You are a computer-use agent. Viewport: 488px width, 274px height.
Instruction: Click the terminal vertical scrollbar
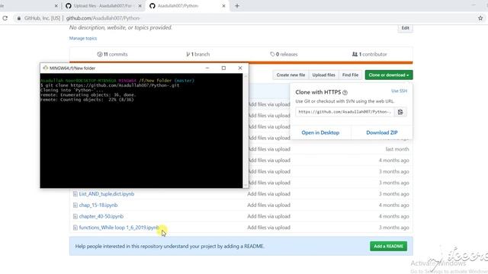pyautogui.click(x=246, y=130)
